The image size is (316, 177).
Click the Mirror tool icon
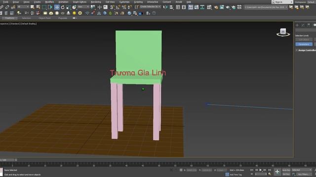165,7
